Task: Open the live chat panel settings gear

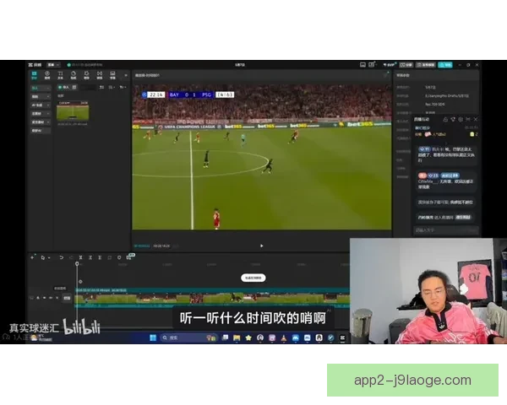Action: click(x=461, y=119)
